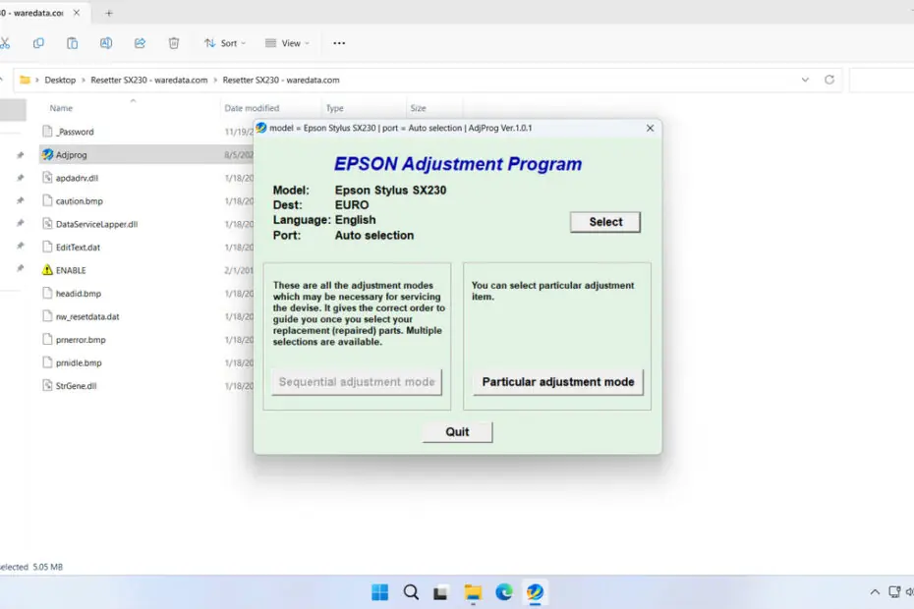This screenshot has width=914, height=609.
Task: Open the Windows Start menu
Action: pos(380,592)
